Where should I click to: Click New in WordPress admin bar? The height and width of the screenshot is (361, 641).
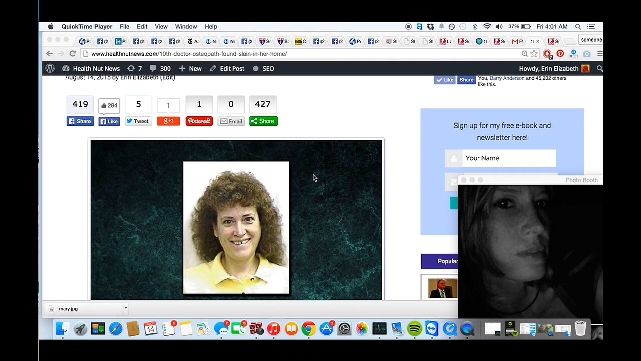(190, 68)
